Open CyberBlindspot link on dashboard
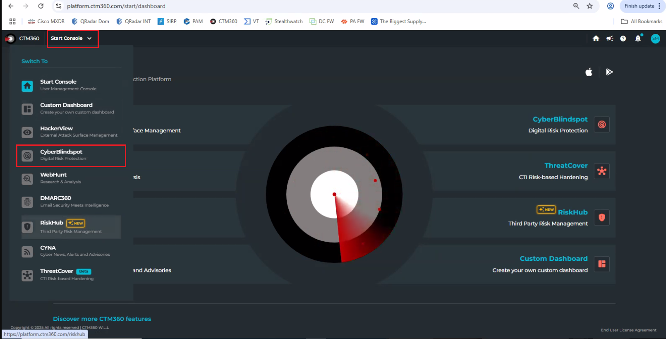This screenshot has width=666, height=339. [560, 119]
